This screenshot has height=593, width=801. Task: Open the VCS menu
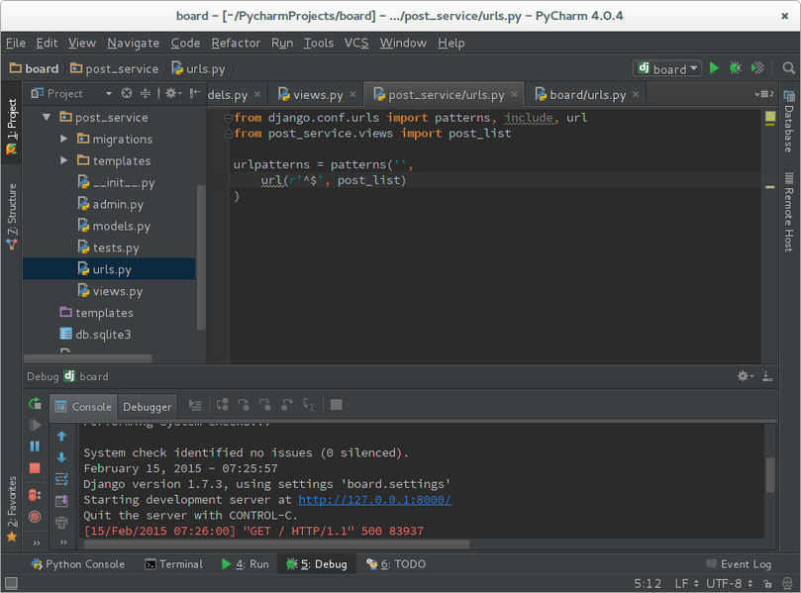pyautogui.click(x=356, y=43)
